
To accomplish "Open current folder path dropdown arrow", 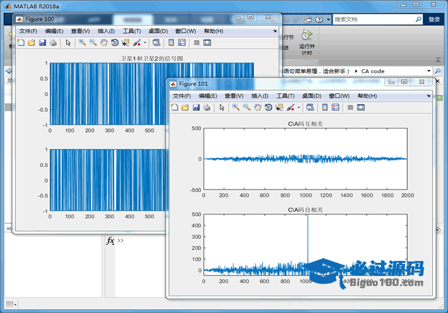I will click(x=429, y=71).
